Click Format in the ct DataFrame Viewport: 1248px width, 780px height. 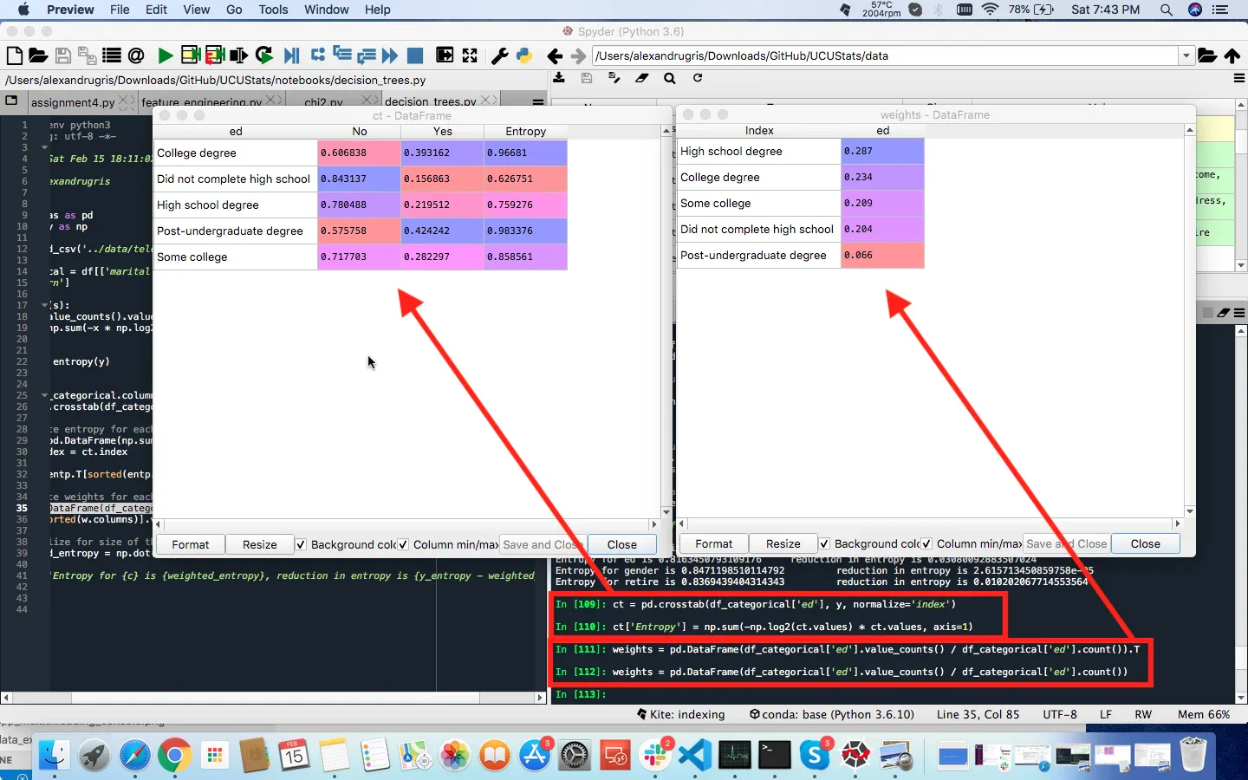point(191,544)
